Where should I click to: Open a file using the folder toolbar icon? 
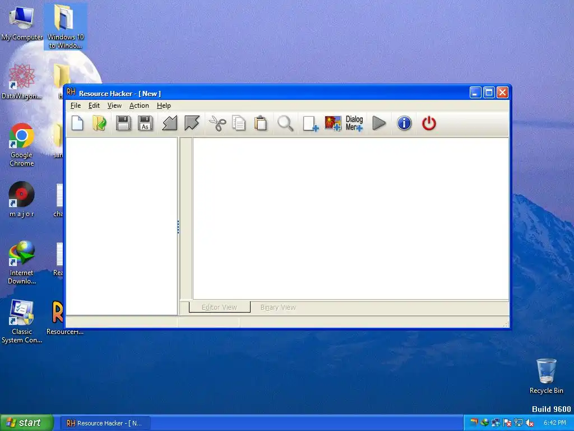click(x=99, y=123)
